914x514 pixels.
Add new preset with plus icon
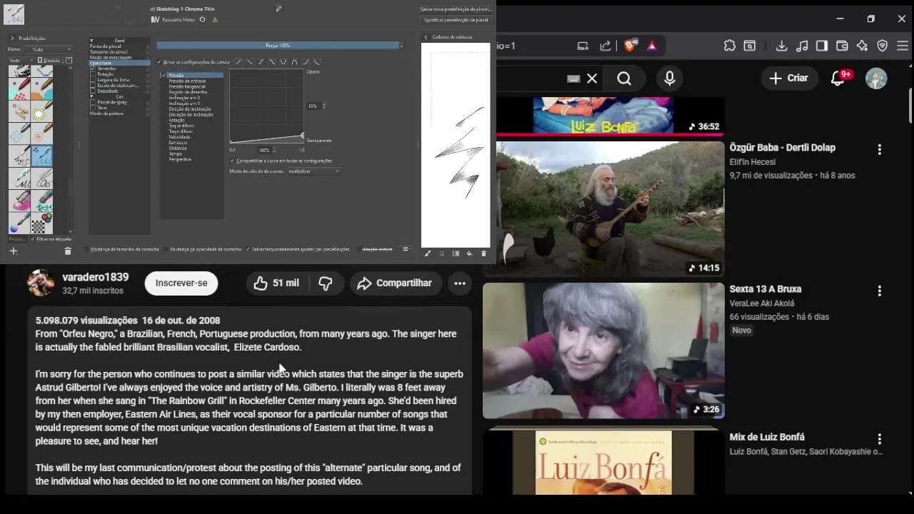click(x=13, y=251)
